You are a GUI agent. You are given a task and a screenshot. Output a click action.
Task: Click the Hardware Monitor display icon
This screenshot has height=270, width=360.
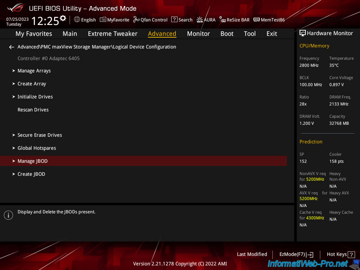(303, 33)
